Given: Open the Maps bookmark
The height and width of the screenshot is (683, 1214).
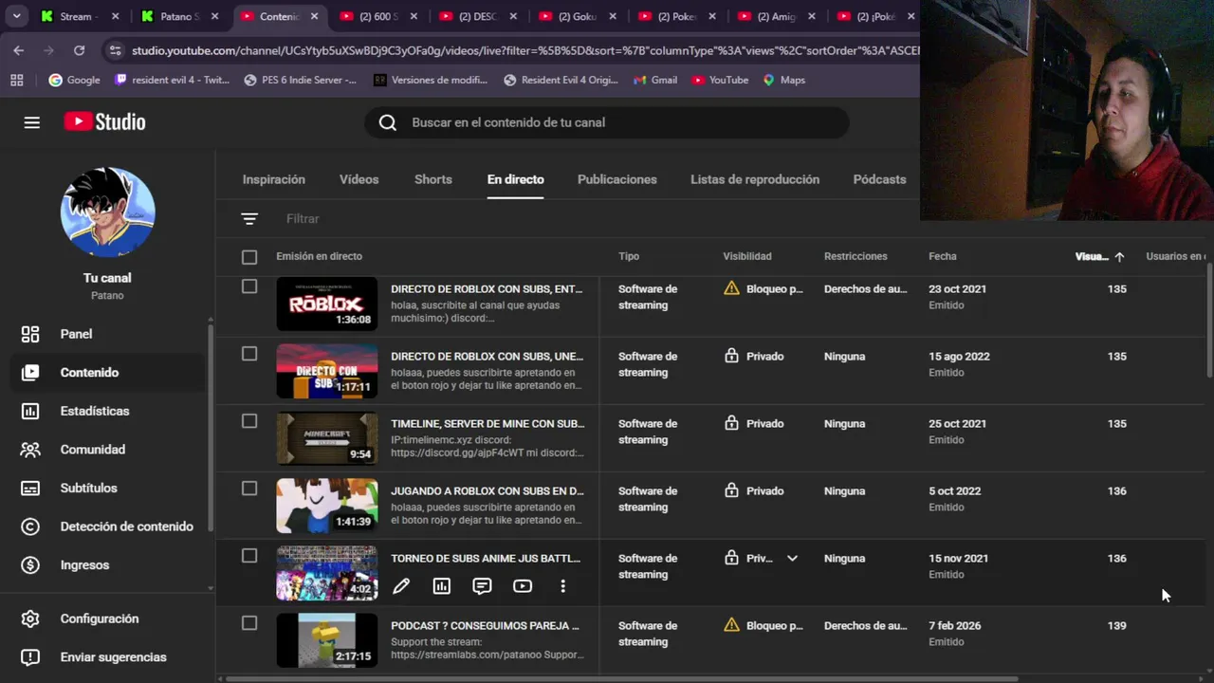Looking at the screenshot, I should coord(784,80).
